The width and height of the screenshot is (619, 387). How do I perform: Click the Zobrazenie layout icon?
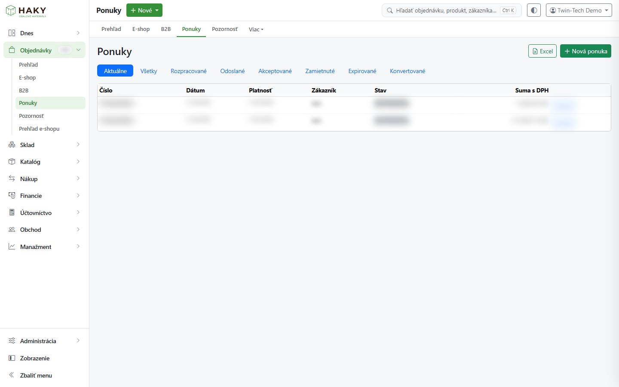click(x=12, y=358)
